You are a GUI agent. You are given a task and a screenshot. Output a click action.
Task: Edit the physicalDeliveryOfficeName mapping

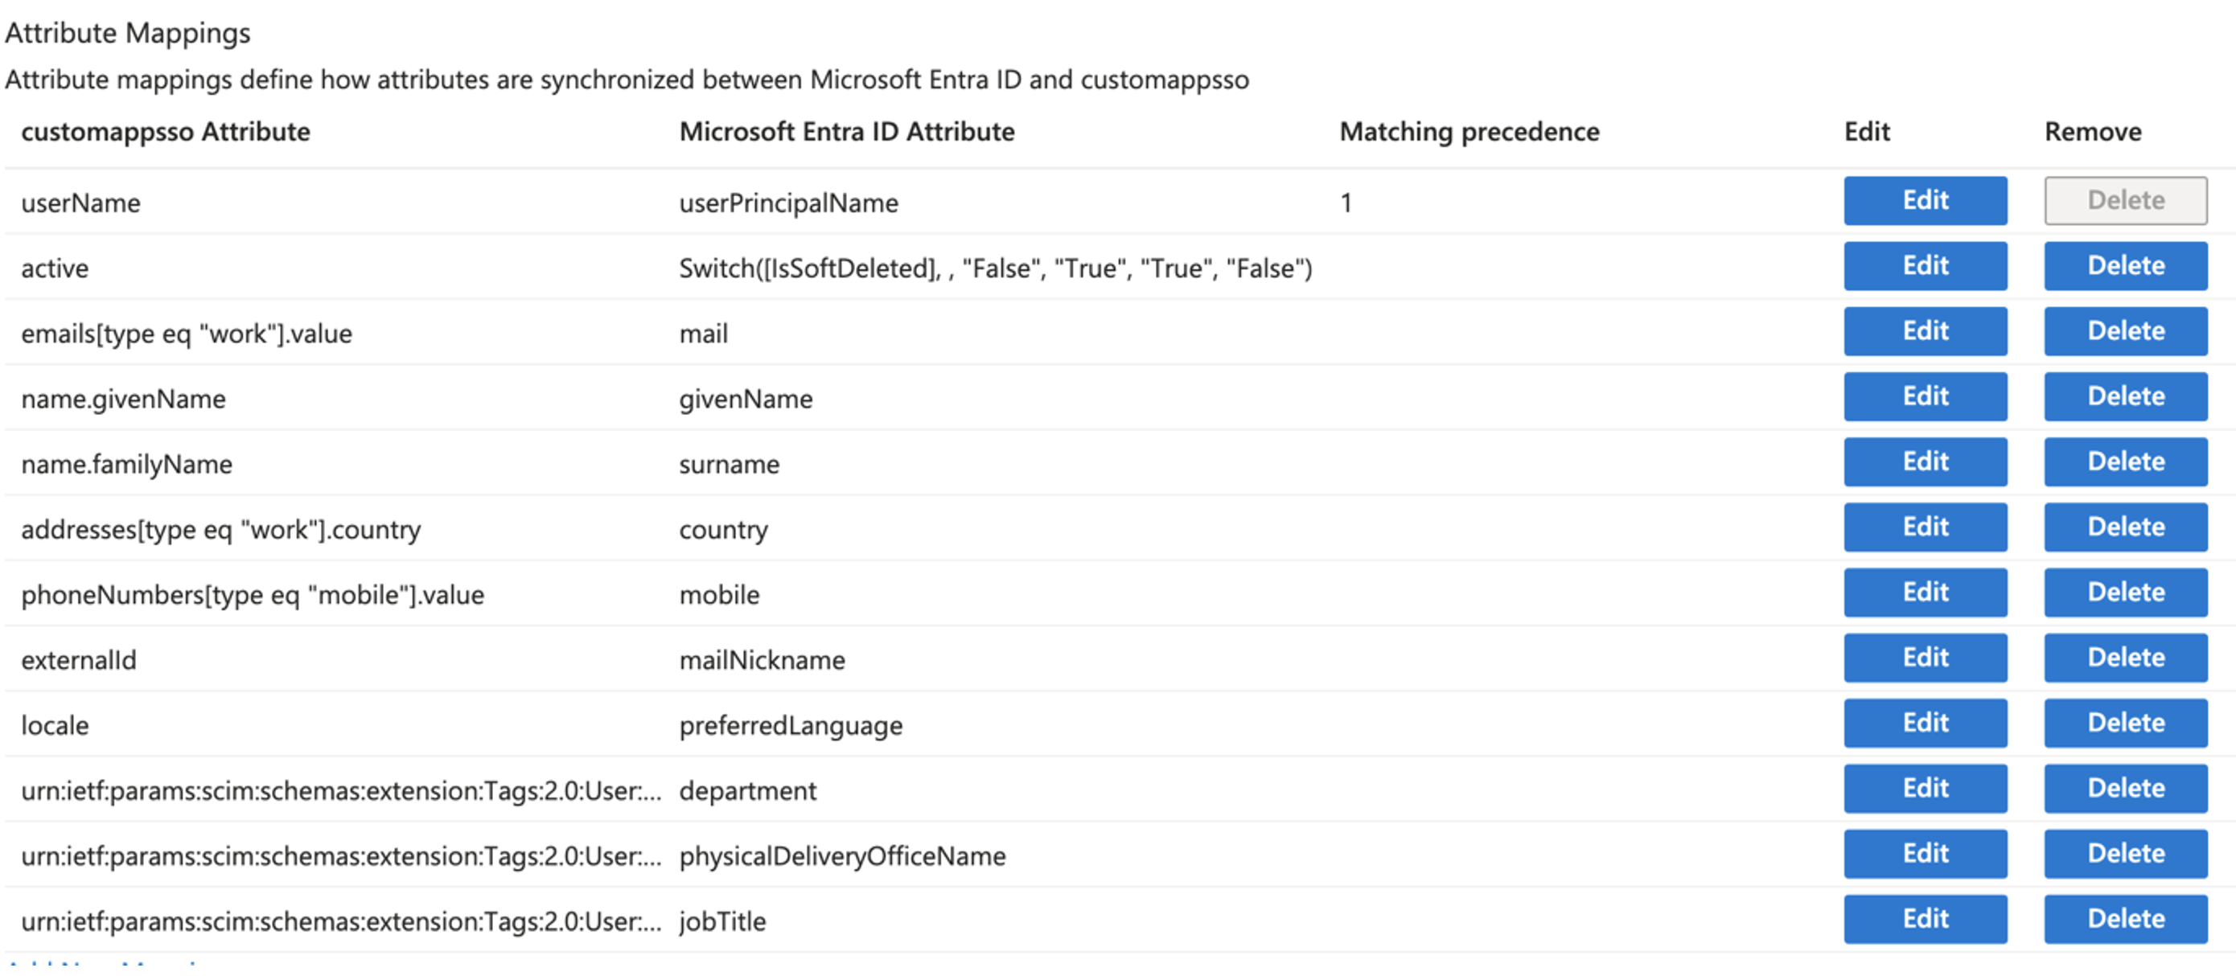click(x=1926, y=854)
